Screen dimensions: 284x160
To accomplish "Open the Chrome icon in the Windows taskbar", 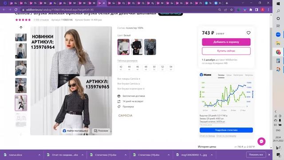I will pos(278,52).
